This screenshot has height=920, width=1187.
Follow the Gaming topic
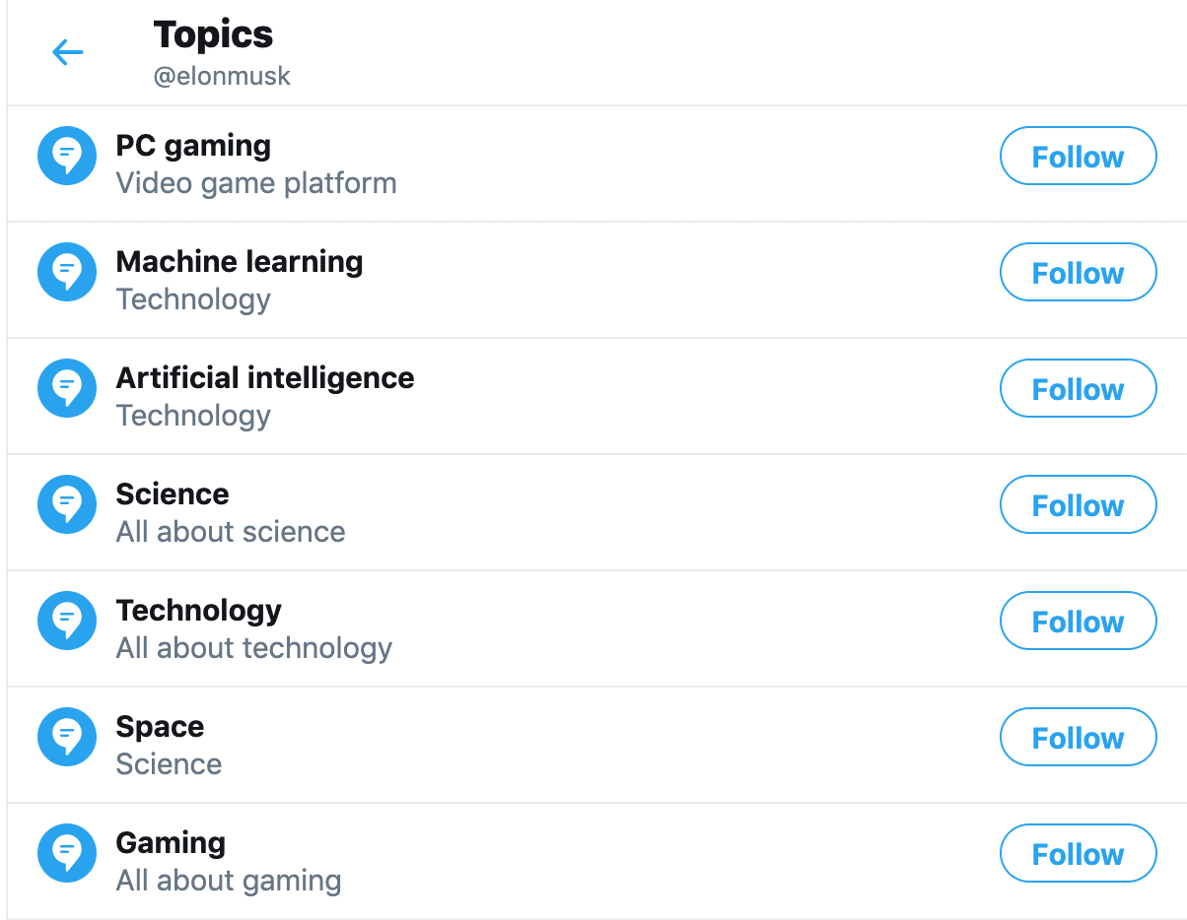pyautogui.click(x=1078, y=853)
